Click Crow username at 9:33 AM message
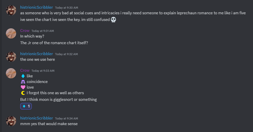The height and width of the screenshot is (132, 253). pos(25,70)
